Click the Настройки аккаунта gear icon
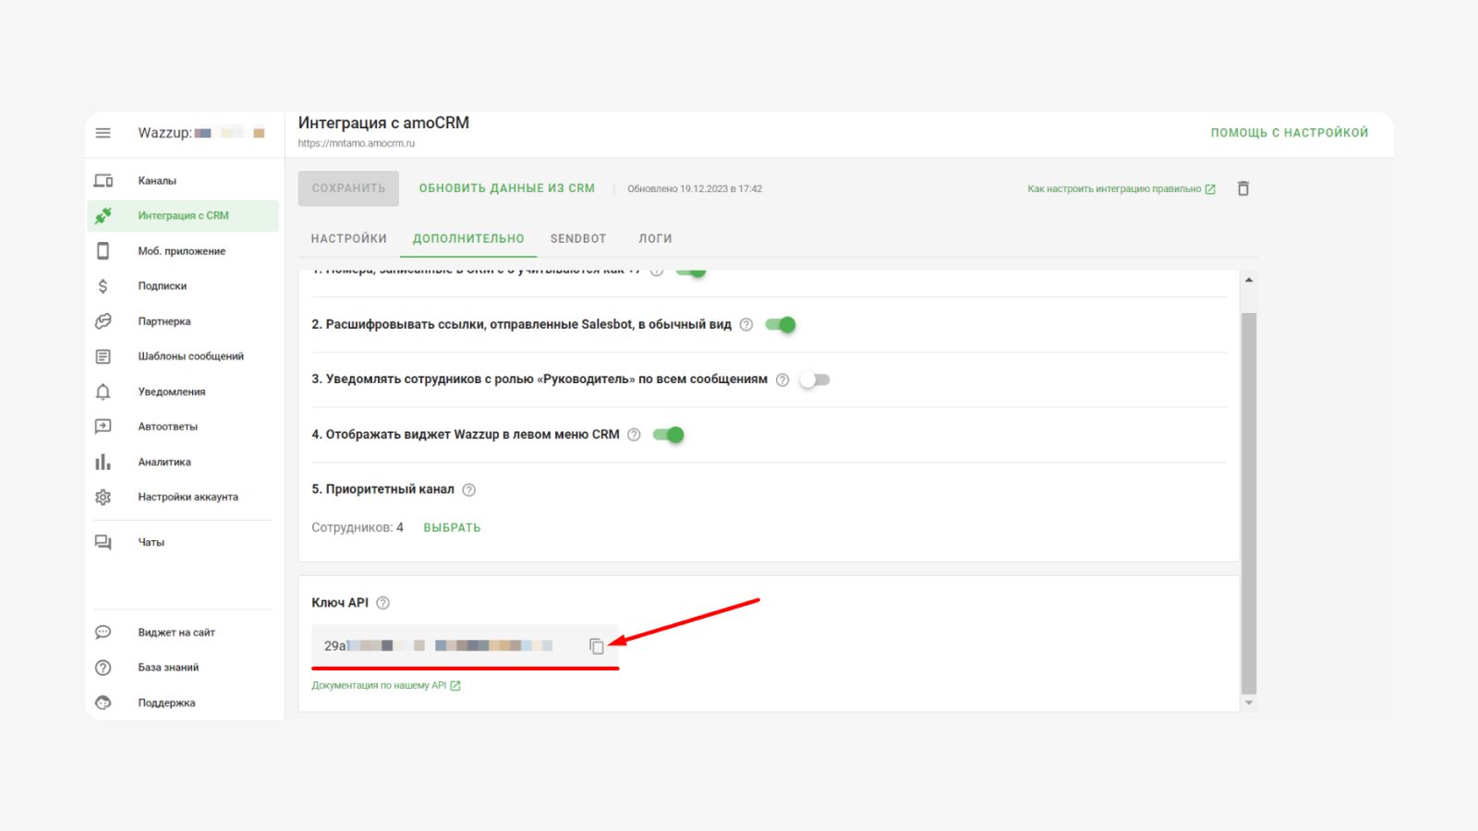Screen dimensions: 1478x831 103,497
